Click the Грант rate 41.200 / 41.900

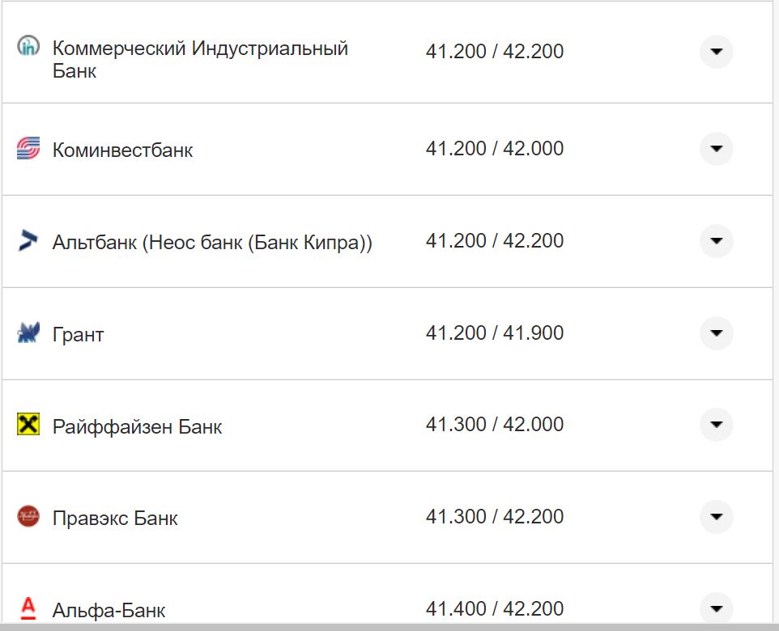point(494,333)
